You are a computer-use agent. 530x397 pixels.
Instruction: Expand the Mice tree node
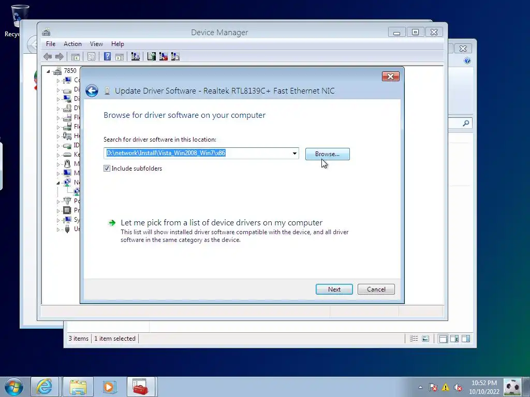(x=58, y=164)
